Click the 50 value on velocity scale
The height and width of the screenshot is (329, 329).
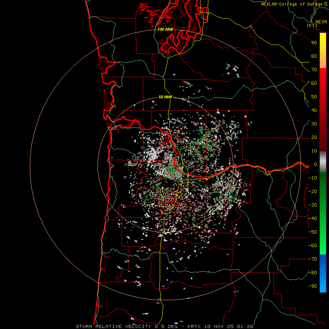[314, 97]
